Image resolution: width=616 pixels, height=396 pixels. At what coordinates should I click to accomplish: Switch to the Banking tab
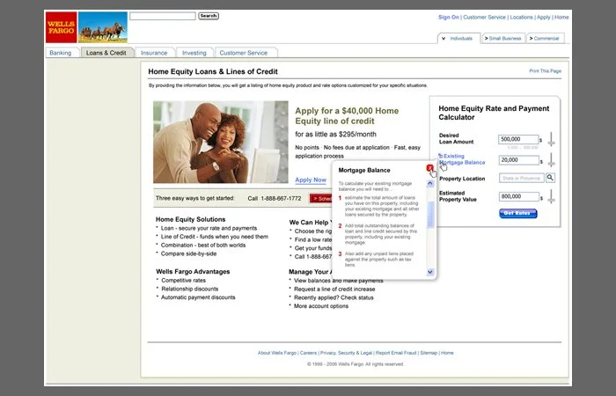coord(61,53)
